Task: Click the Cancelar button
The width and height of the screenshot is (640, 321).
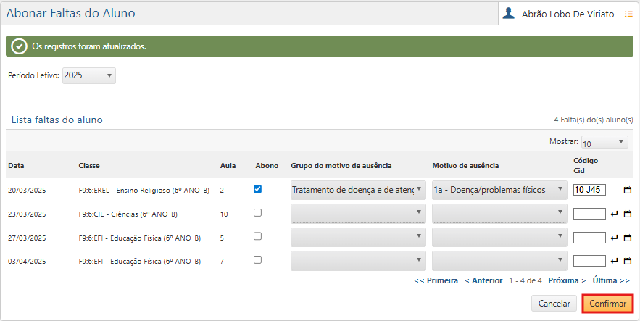Action: [x=554, y=304]
